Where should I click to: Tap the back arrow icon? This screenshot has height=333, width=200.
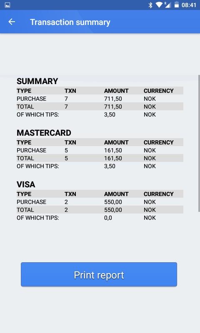tap(12, 22)
